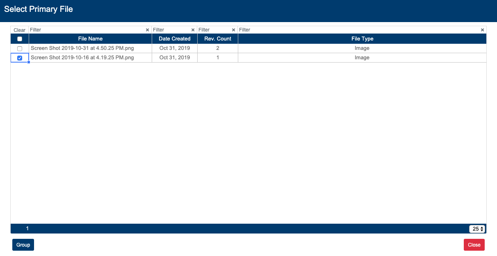Click the red Close button
Screen dimensions: 497x256
pos(474,245)
